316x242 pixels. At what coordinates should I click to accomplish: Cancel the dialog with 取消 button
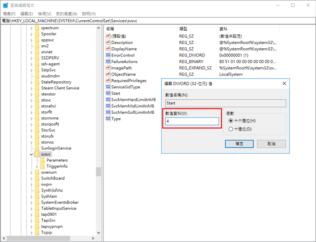pos(271,144)
